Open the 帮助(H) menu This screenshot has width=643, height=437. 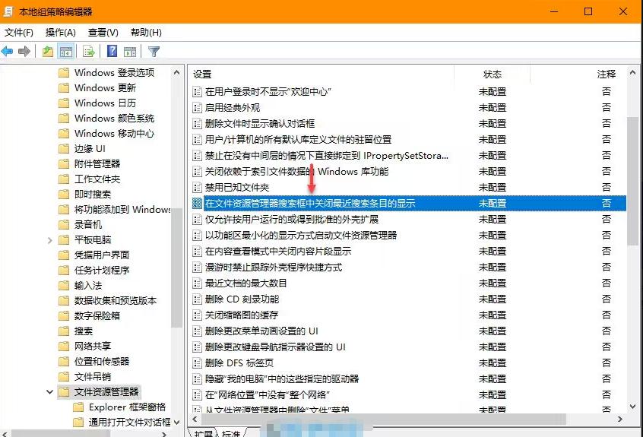click(146, 33)
